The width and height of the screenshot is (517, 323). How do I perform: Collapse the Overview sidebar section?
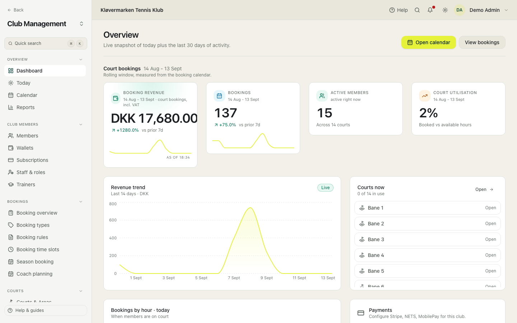pyautogui.click(x=81, y=60)
